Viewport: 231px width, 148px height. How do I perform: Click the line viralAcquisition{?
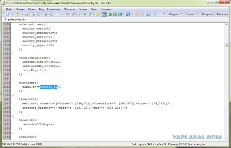[34, 58]
